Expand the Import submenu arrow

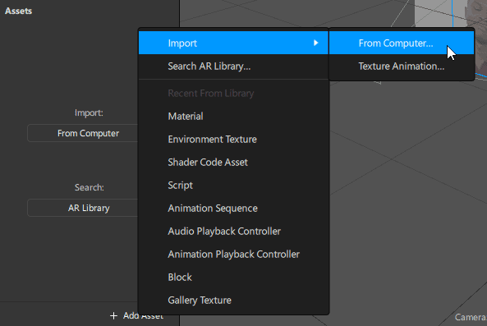pos(316,43)
